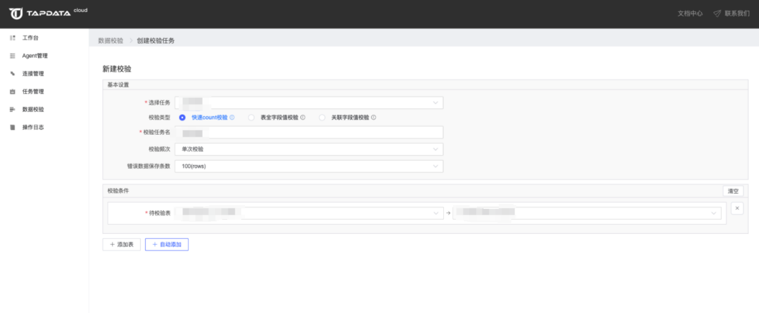The image size is (759, 313).
Task: Click the Tapdata cloud logo
Action: click(48, 13)
